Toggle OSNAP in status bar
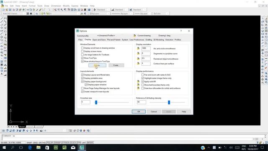The height and width of the screenshot is (151, 268). click(x=57, y=143)
